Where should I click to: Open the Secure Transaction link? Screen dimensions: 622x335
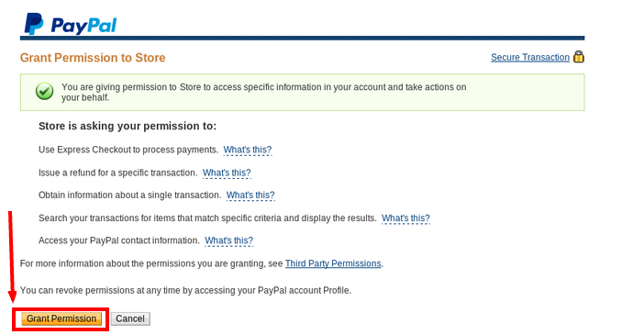tap(530, 57)
